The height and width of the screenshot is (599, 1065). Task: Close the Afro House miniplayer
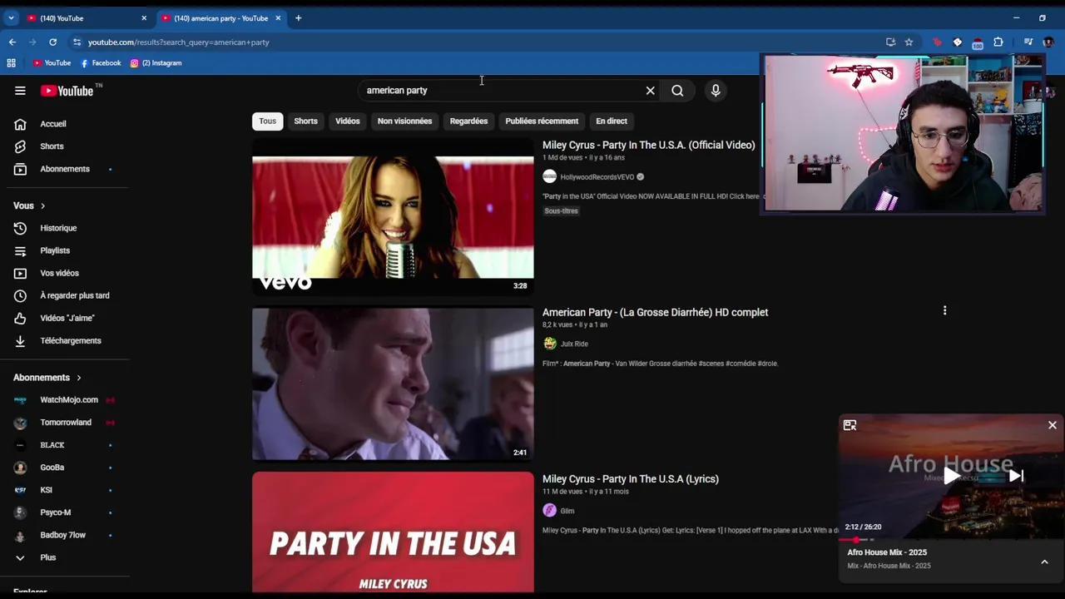pyautogui.click(x=1053, y=425)
